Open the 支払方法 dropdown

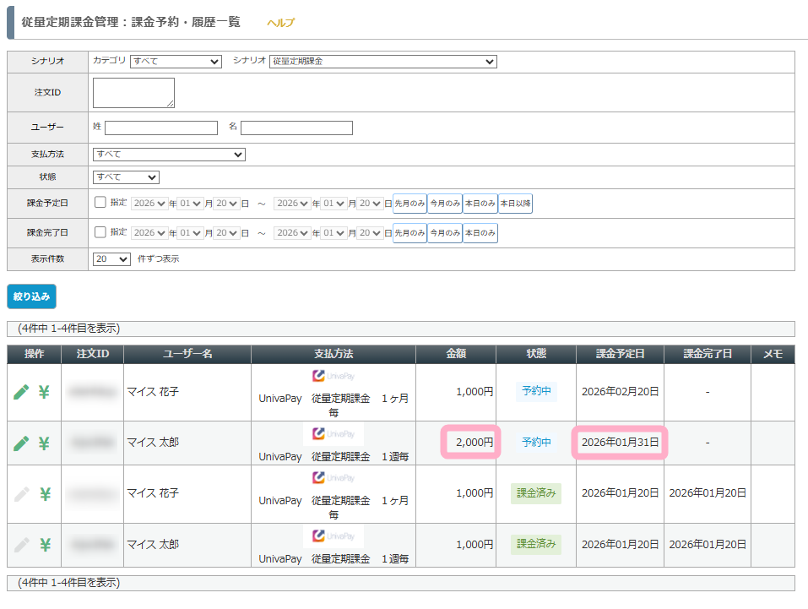[x=169, y=155]
